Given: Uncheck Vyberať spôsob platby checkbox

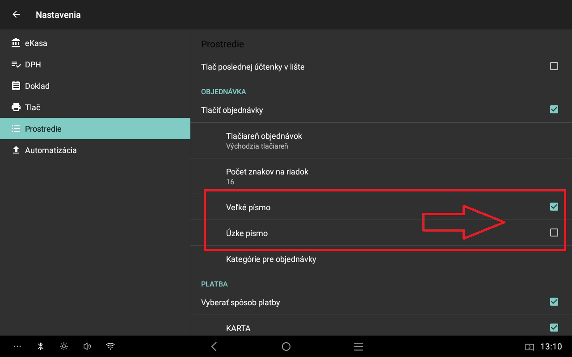Looking at the screenshot, I should (x=554, y=302).
